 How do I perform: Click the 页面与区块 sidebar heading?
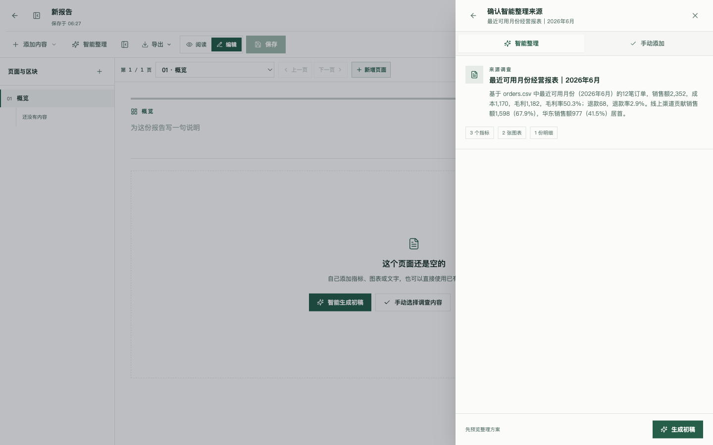click(x=23, y=72)
